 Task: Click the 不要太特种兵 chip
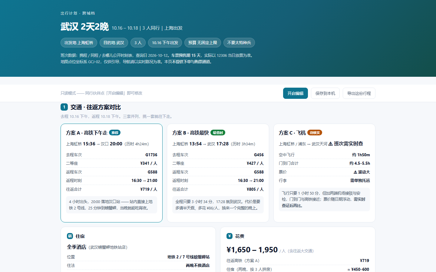239,43
